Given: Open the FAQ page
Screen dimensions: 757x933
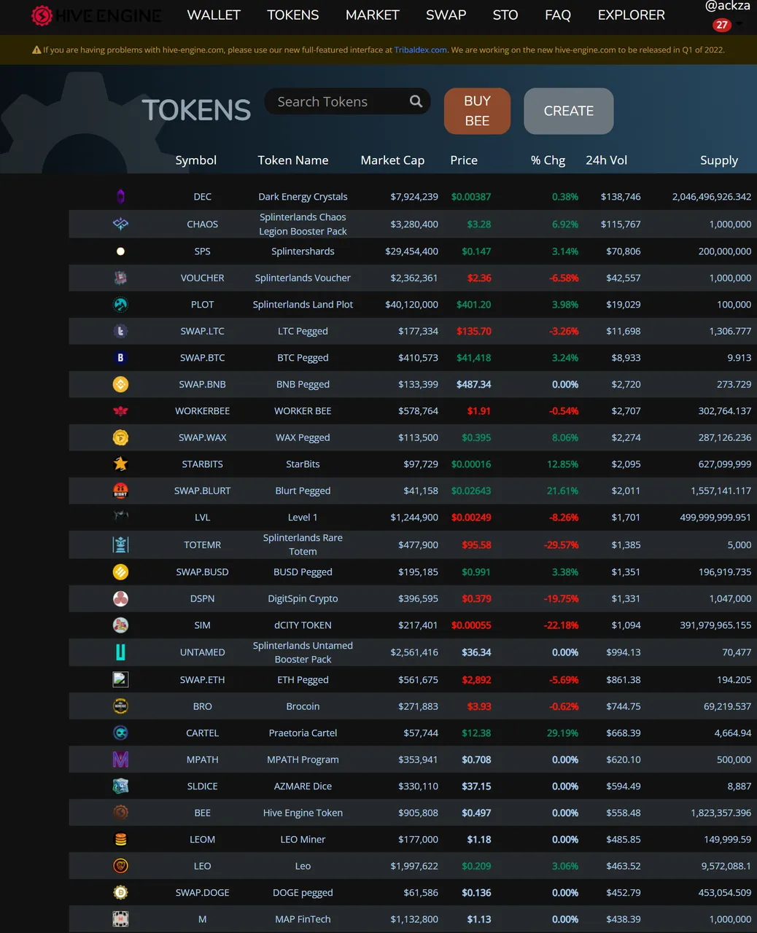Looking at the screenshot, I should (x=558, y=15).
